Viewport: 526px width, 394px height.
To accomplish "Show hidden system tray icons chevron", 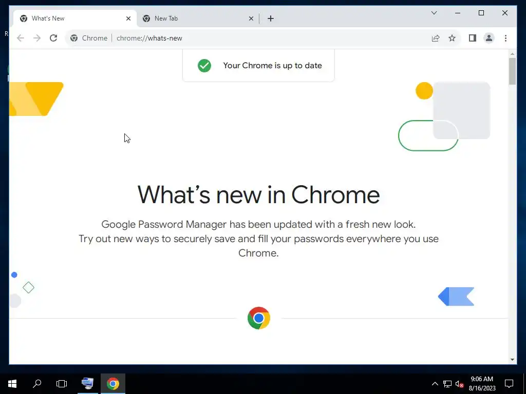I will pos(435,384).
